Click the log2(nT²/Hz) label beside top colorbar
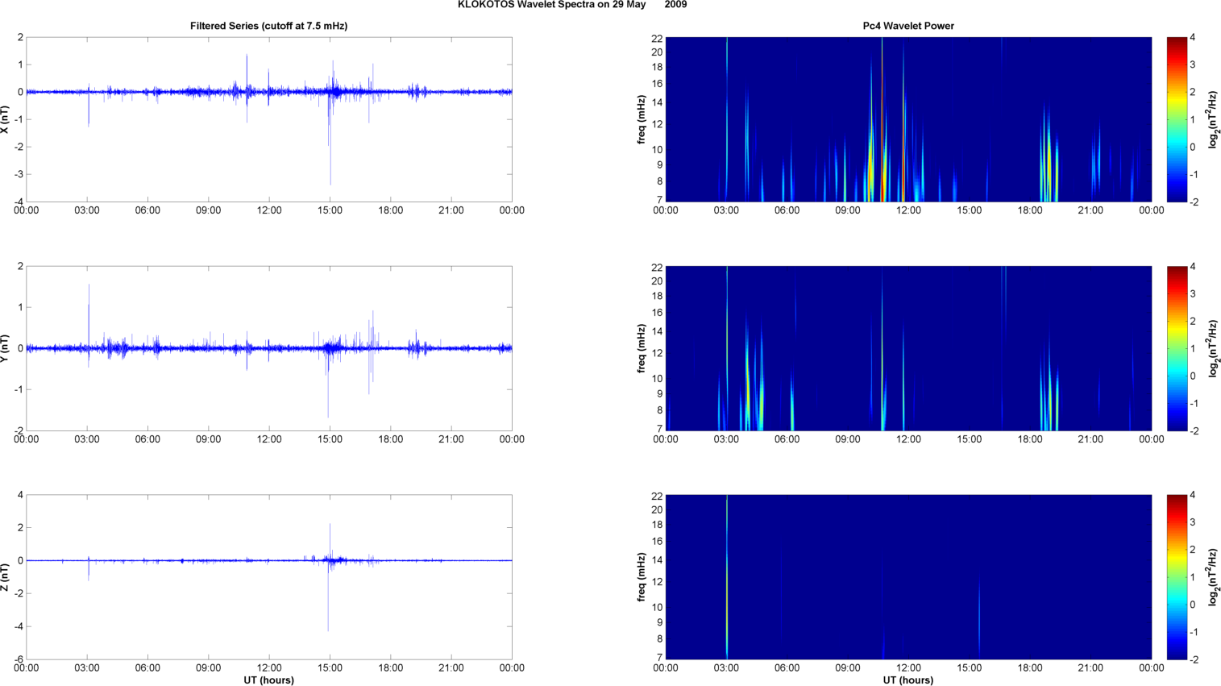1221x686 pixels. point(1214,119)
